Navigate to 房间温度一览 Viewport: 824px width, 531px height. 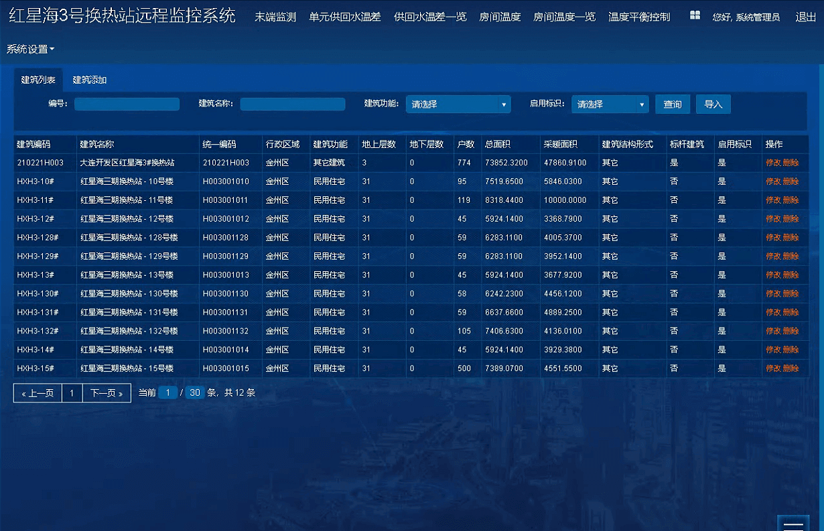[x=564, y=17]
